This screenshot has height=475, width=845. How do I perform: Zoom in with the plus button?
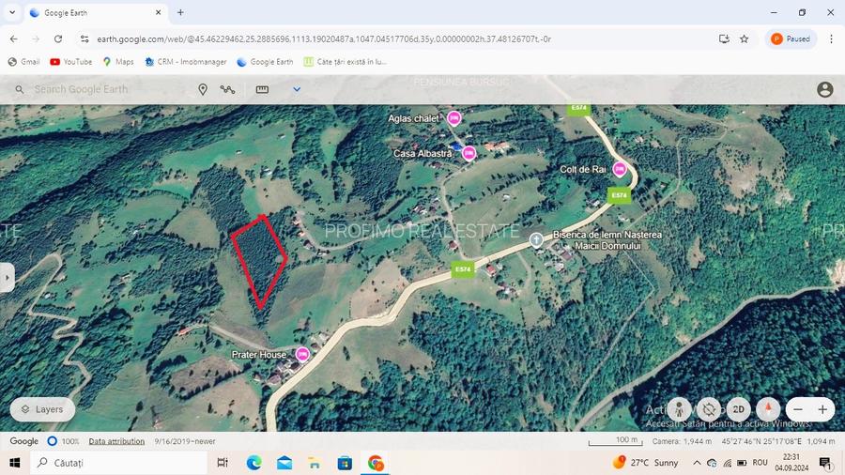(x=822, y=409)
